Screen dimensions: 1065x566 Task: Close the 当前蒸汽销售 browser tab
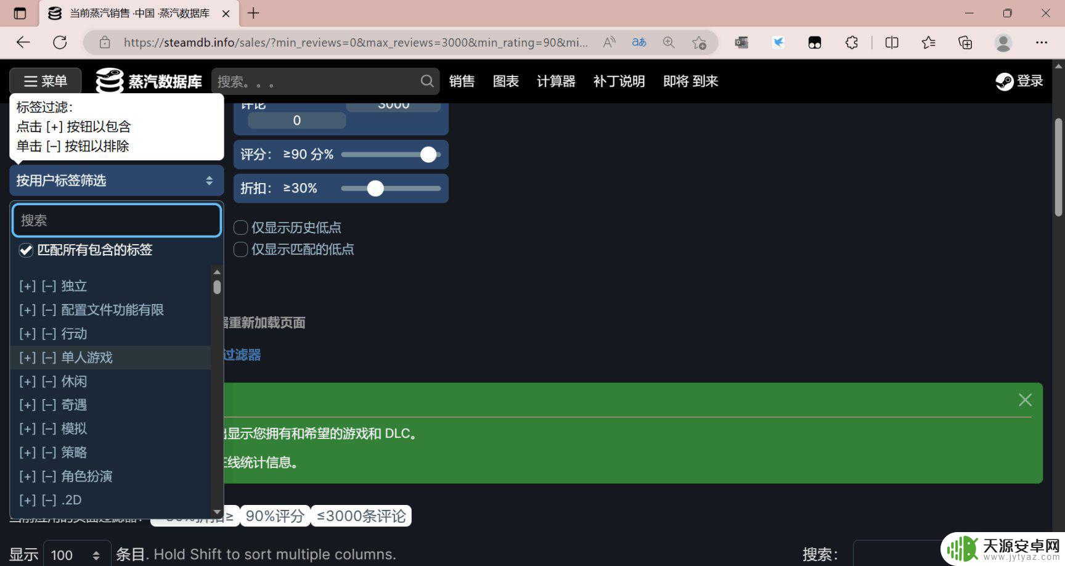[226, 13]
